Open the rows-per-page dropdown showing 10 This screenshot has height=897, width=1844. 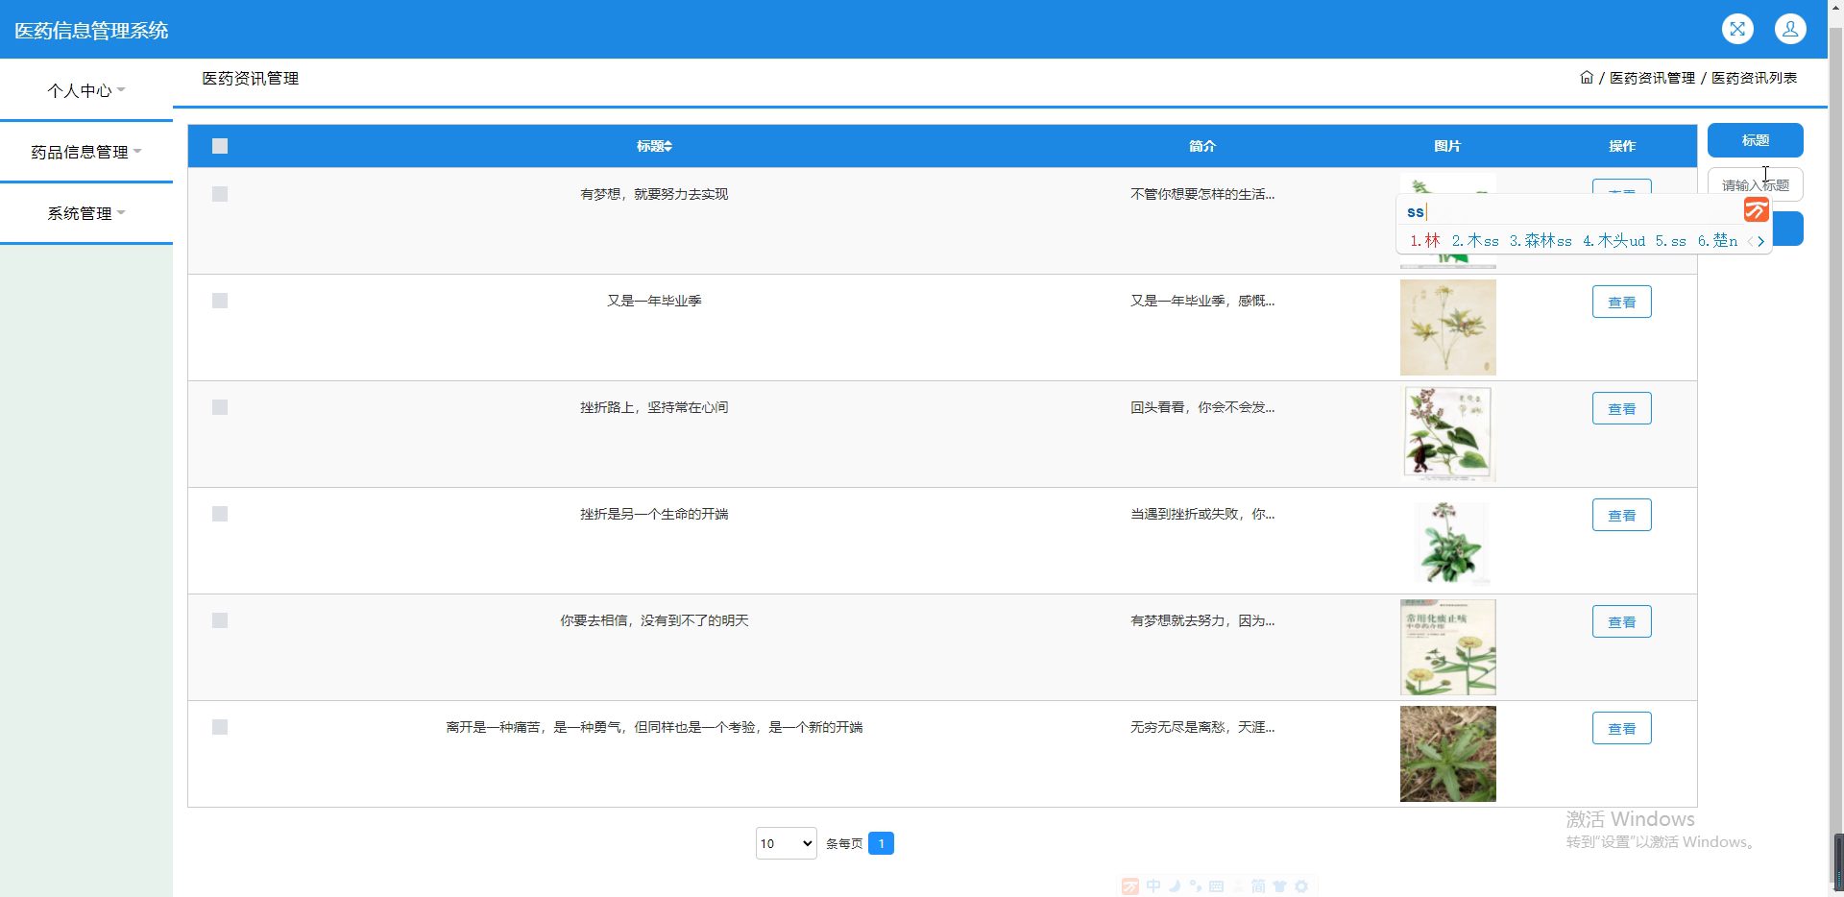[x=786, y=843]
